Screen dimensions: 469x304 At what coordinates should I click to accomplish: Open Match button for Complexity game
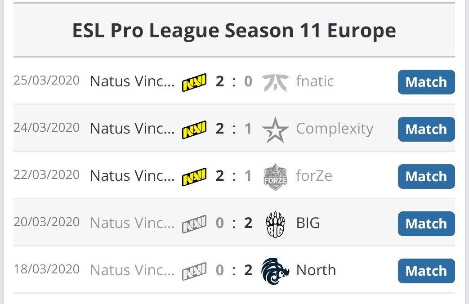[x=426, y=129]
